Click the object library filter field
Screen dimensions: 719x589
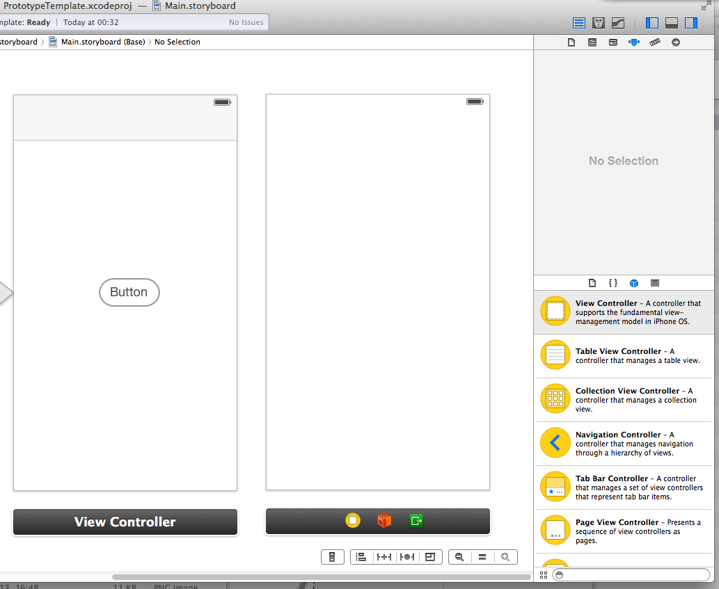[x=630, y=575]
